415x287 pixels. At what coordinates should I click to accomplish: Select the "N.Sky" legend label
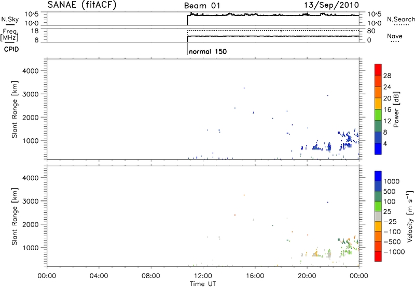pos(10,19)
